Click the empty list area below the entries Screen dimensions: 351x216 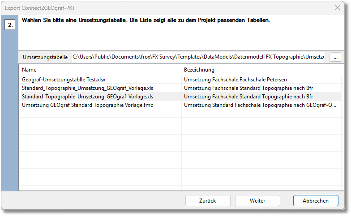179,152
